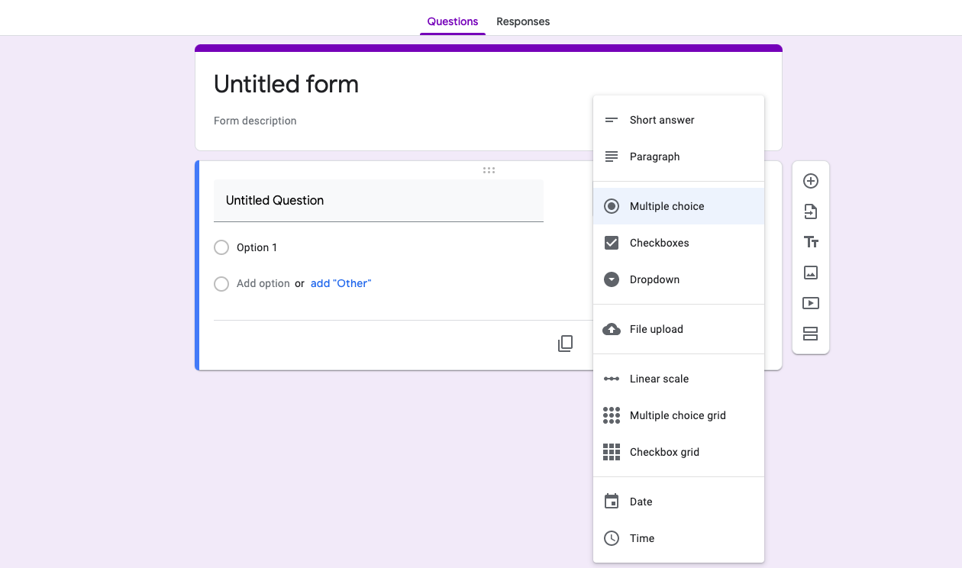Viewport: 962px width, 568px height.
Task: Edit the Option 1 label text
Action: [x=257, y=247]
